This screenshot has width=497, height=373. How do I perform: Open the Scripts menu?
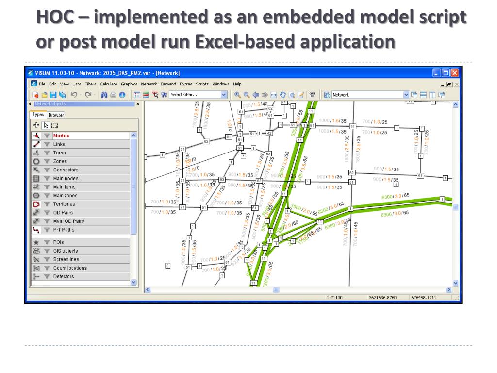click(202, 84)
